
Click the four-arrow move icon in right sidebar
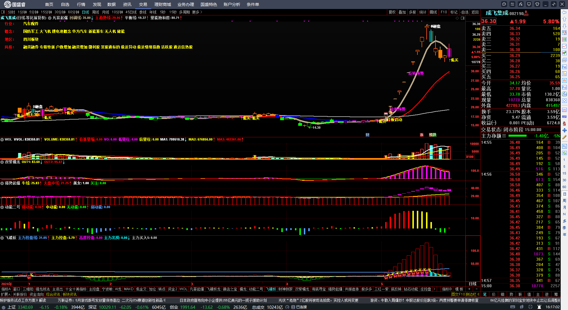pos(564,130)
